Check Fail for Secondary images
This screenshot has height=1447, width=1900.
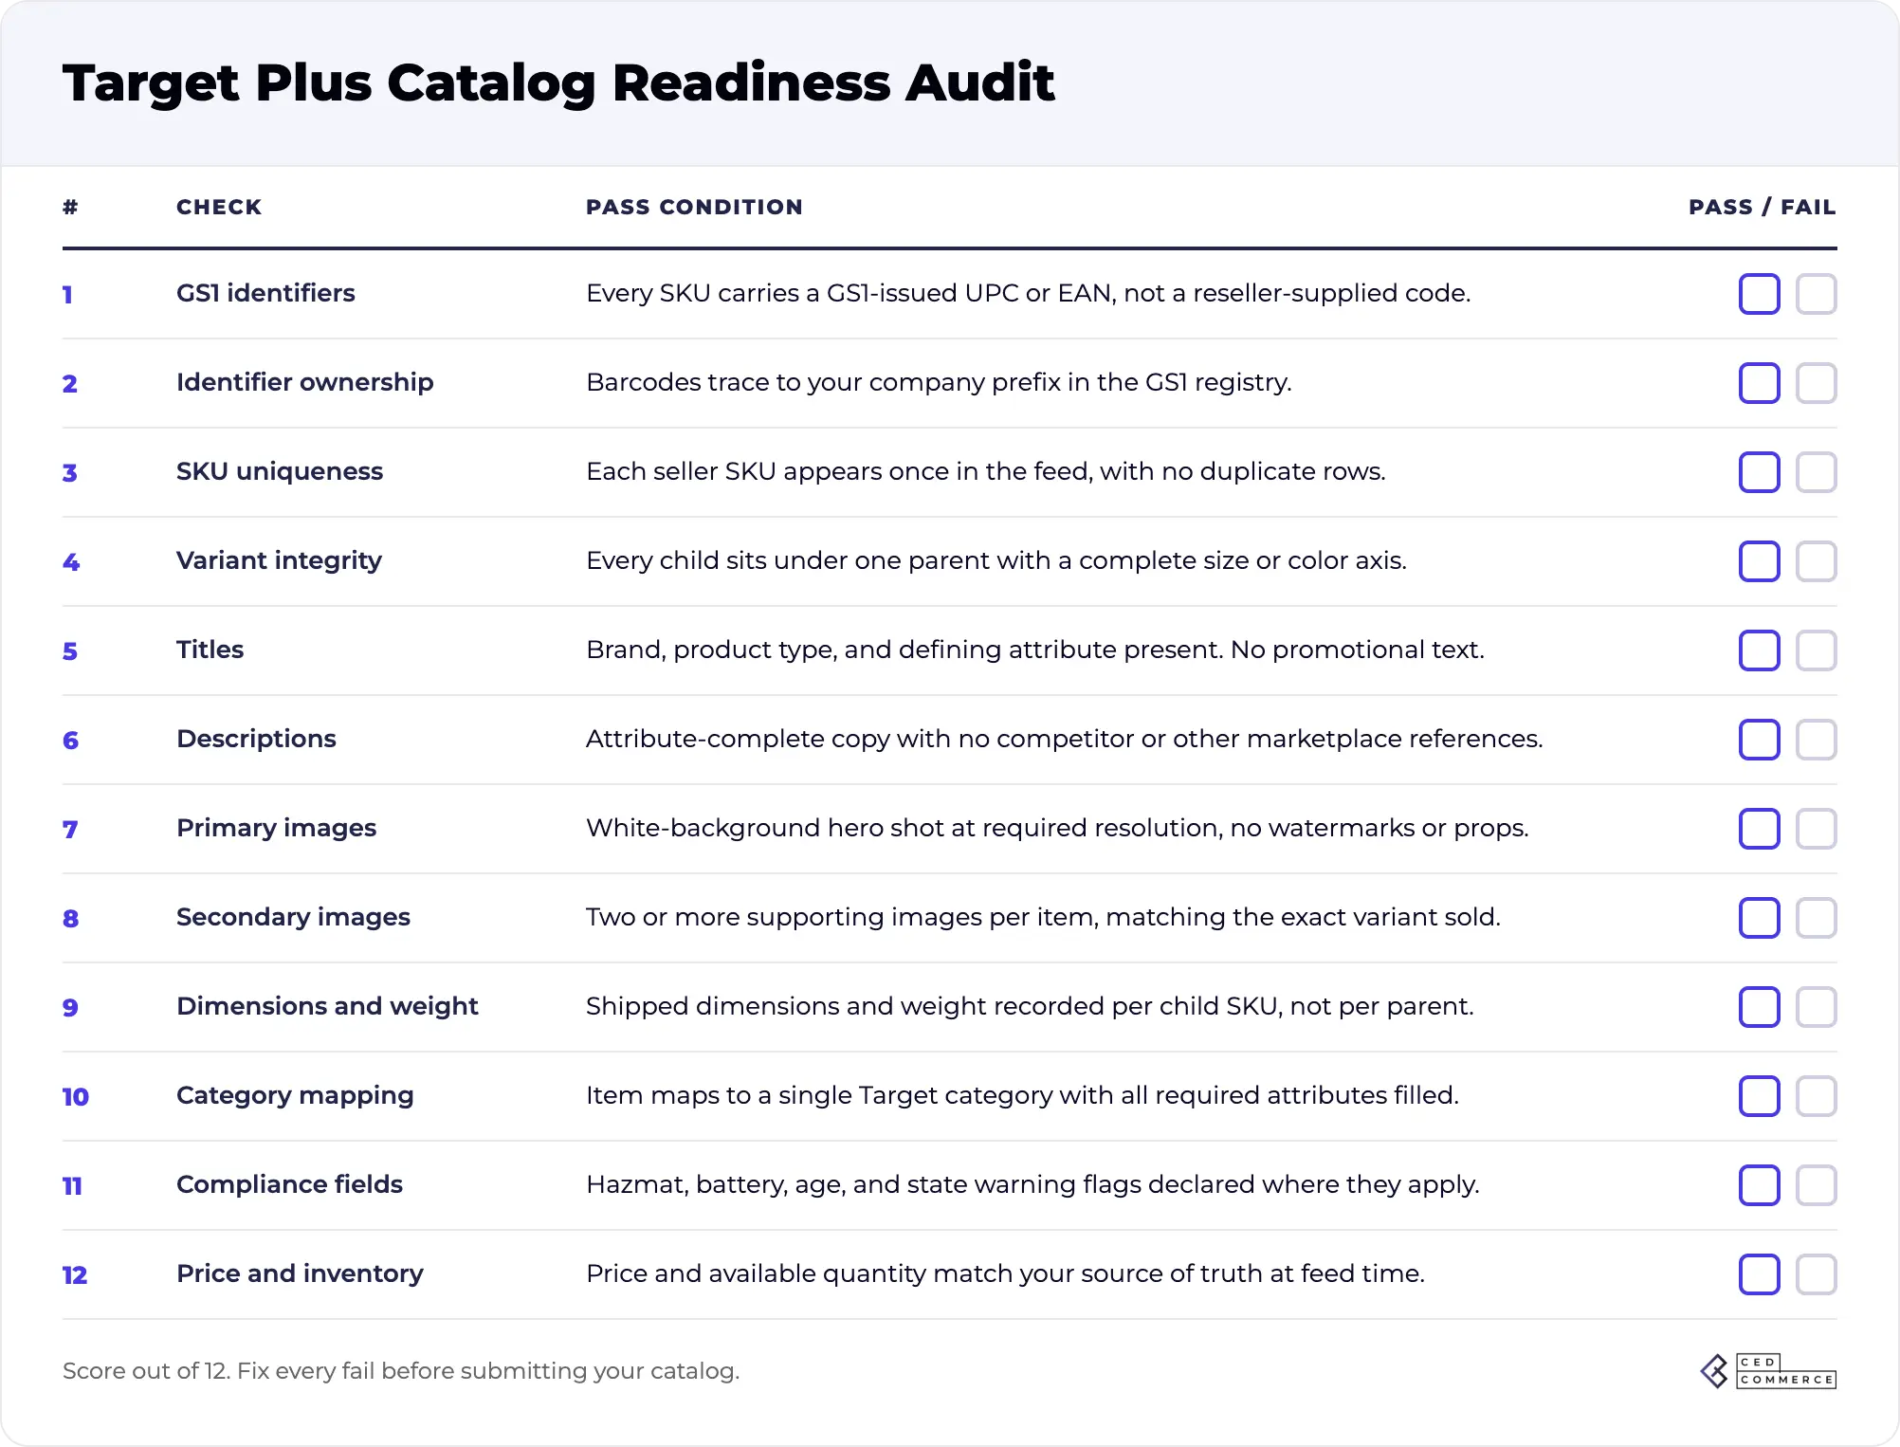[x=1817, y=918]
